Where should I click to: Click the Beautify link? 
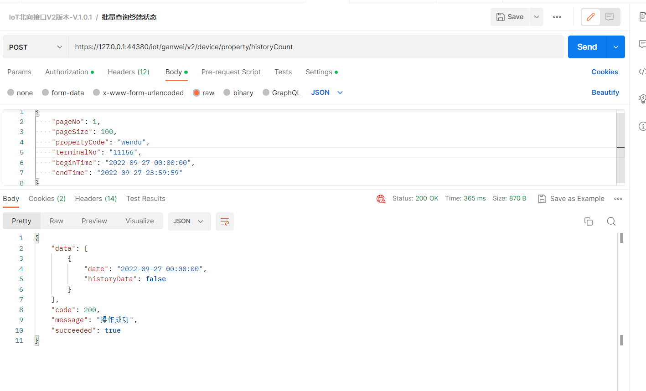pyautogui.click(x=605, y=93)
